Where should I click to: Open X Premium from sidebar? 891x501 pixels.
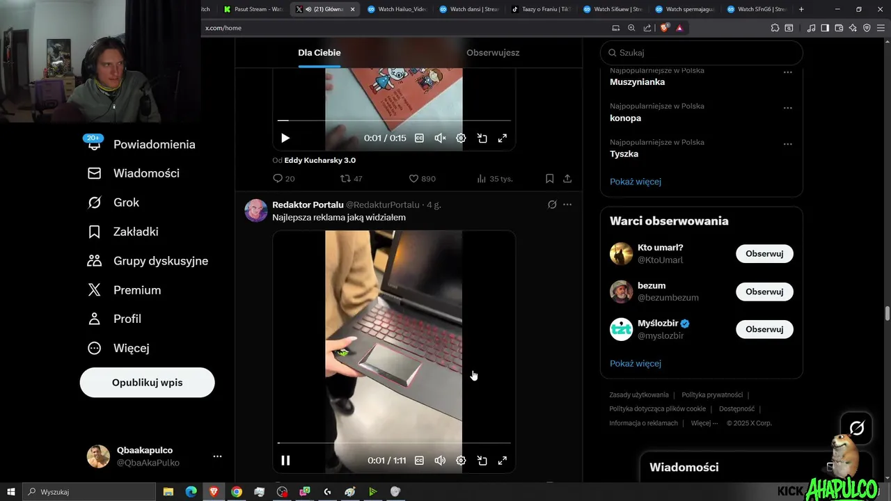click(x=124, y=290)
